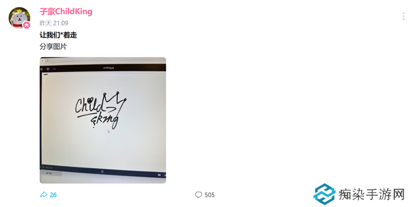The width and height of the screenshot is (410, 207).
Task: Open the post title 让我们*着走
Action: (x=58, y=35)
